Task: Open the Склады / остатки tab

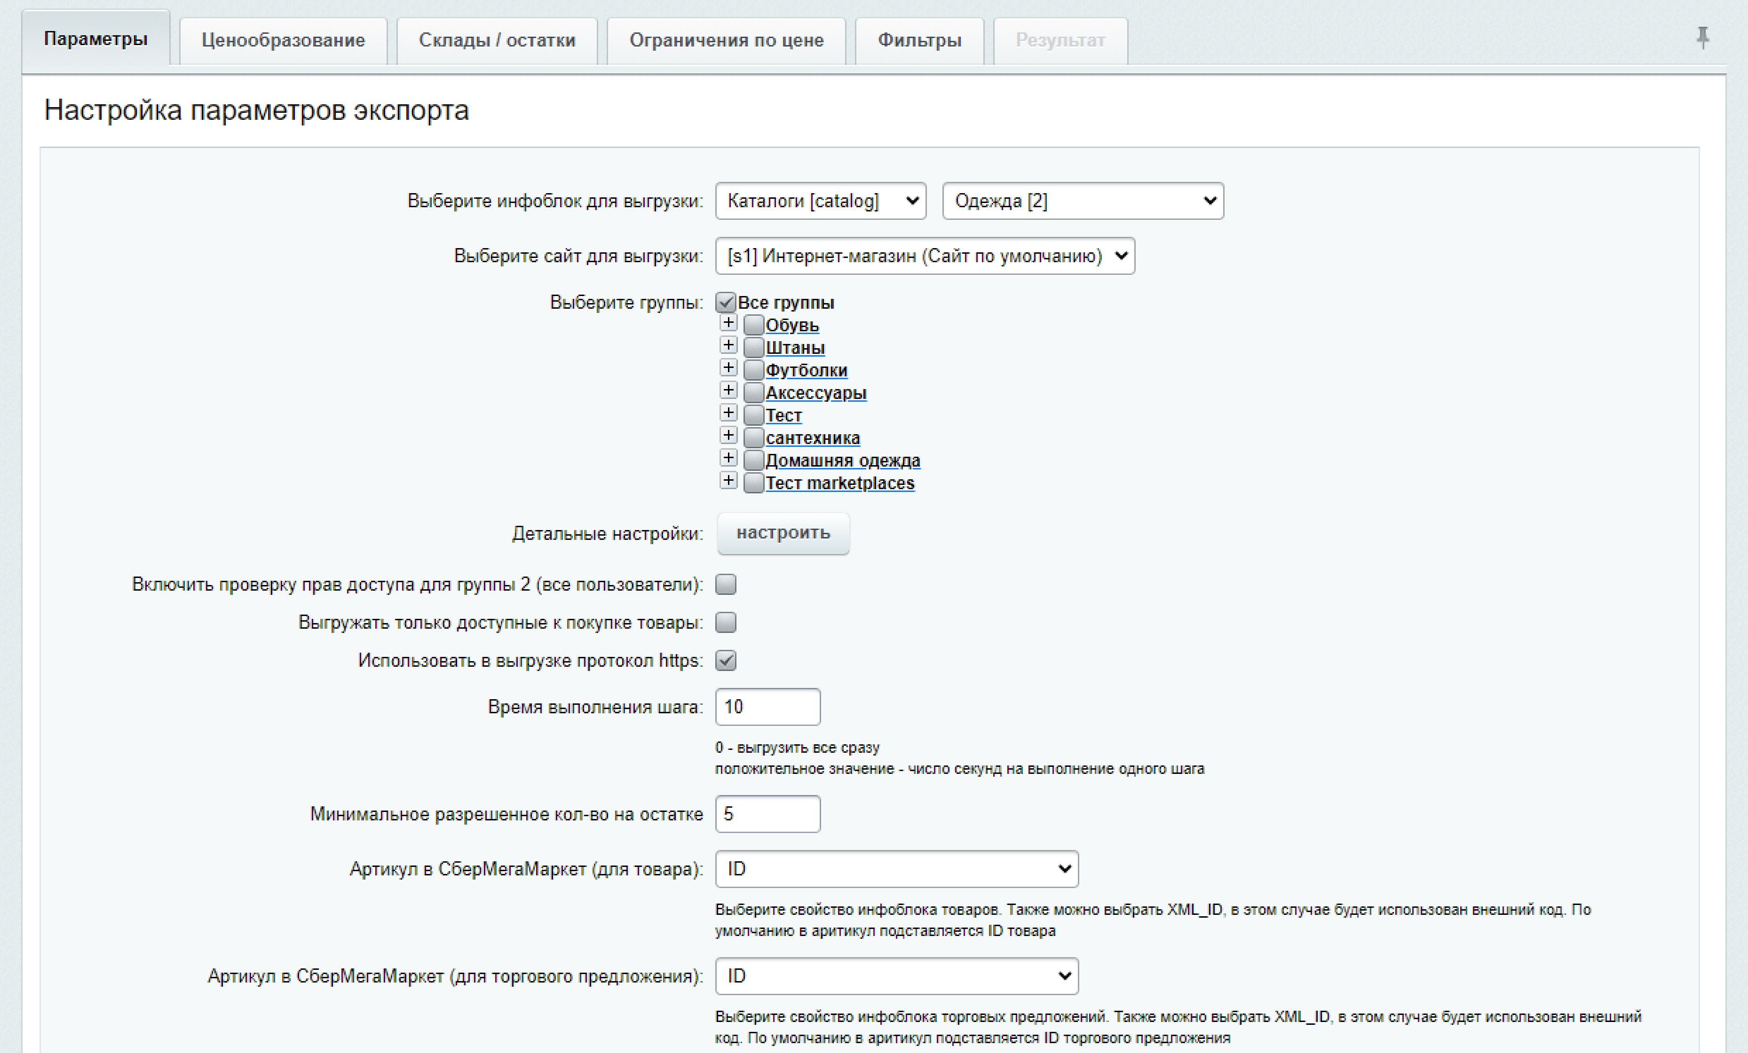Action: pos(497,40)
